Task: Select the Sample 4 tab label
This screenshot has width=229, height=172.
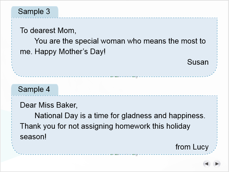Action: [x=34, y=90]
